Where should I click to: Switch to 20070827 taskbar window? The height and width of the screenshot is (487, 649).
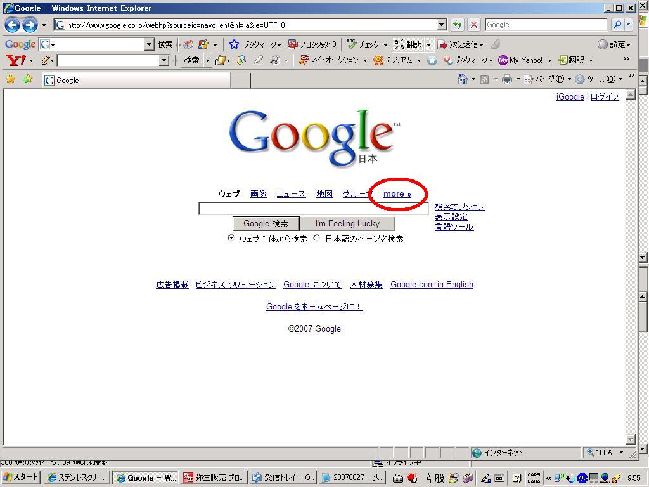[x=352, y=477]
